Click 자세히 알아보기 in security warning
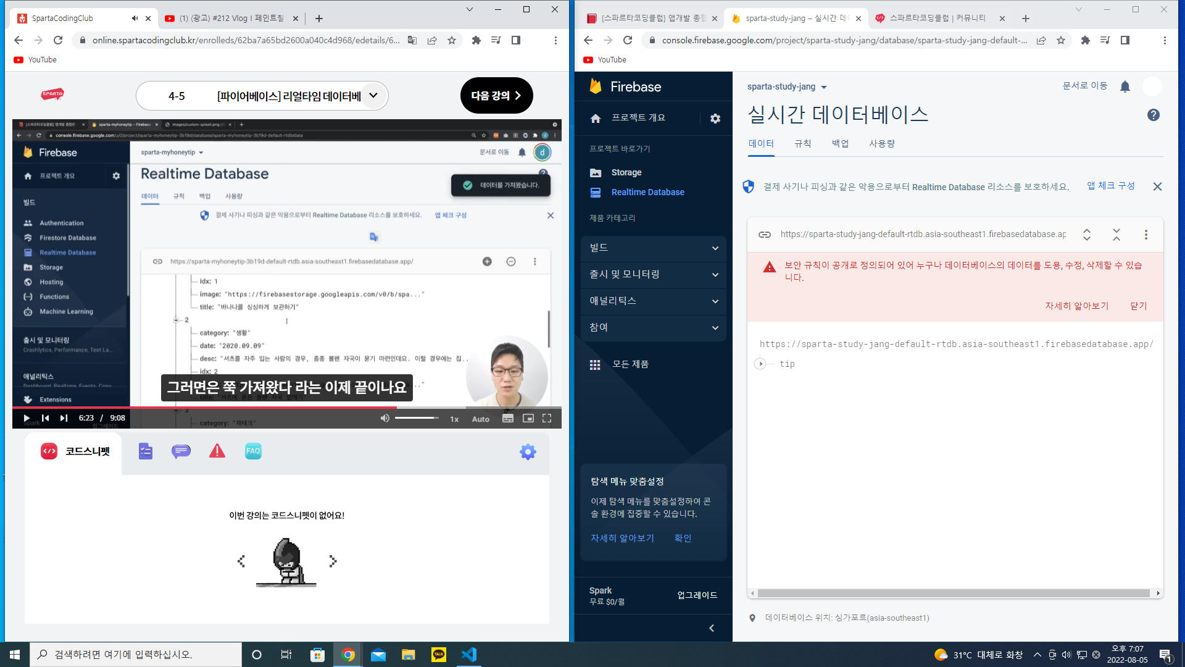The image size is (1185, 667). pyautogui.click(x=1077, y=306)
